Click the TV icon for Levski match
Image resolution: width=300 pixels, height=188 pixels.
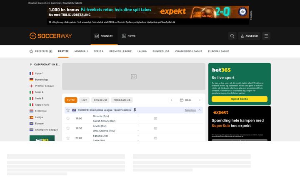point(155,128)
